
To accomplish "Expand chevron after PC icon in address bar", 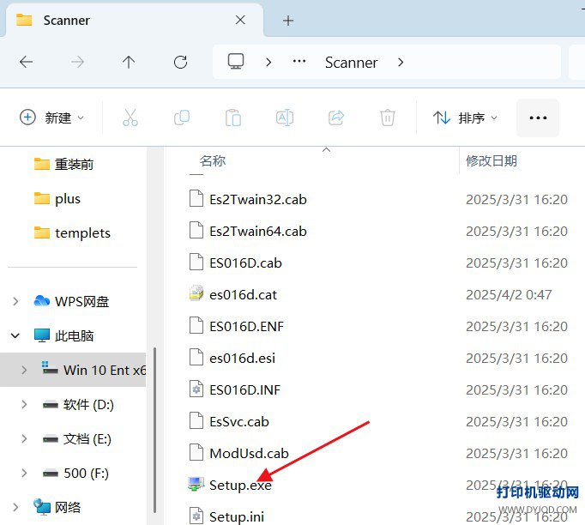I will (268, 62).
